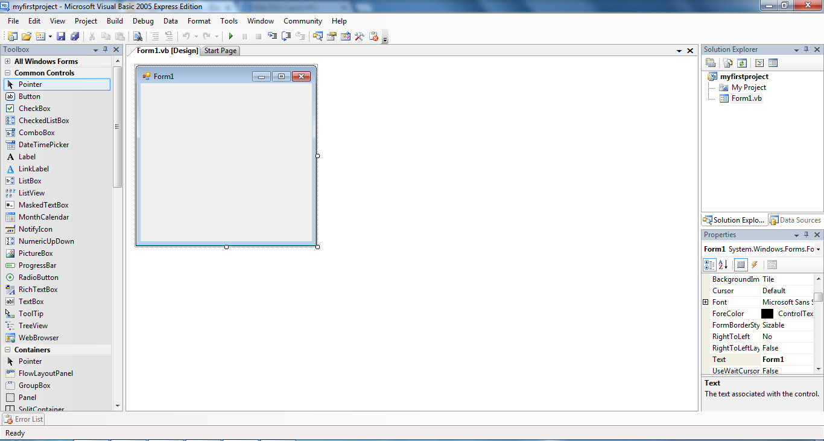Open the Debug menu
Viewport: 824px width, 441px height.
pos(143,21)
